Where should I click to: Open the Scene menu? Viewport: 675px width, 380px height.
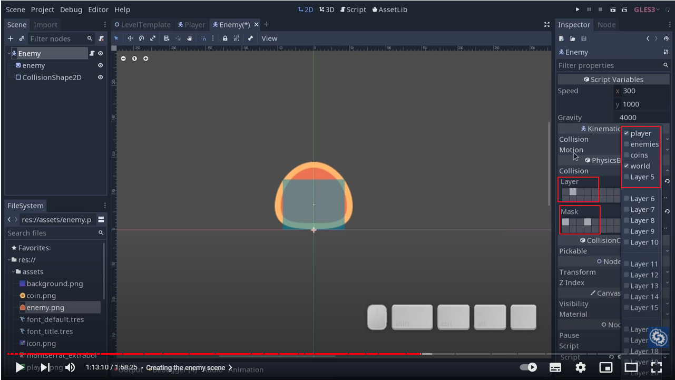pos(15,9)
